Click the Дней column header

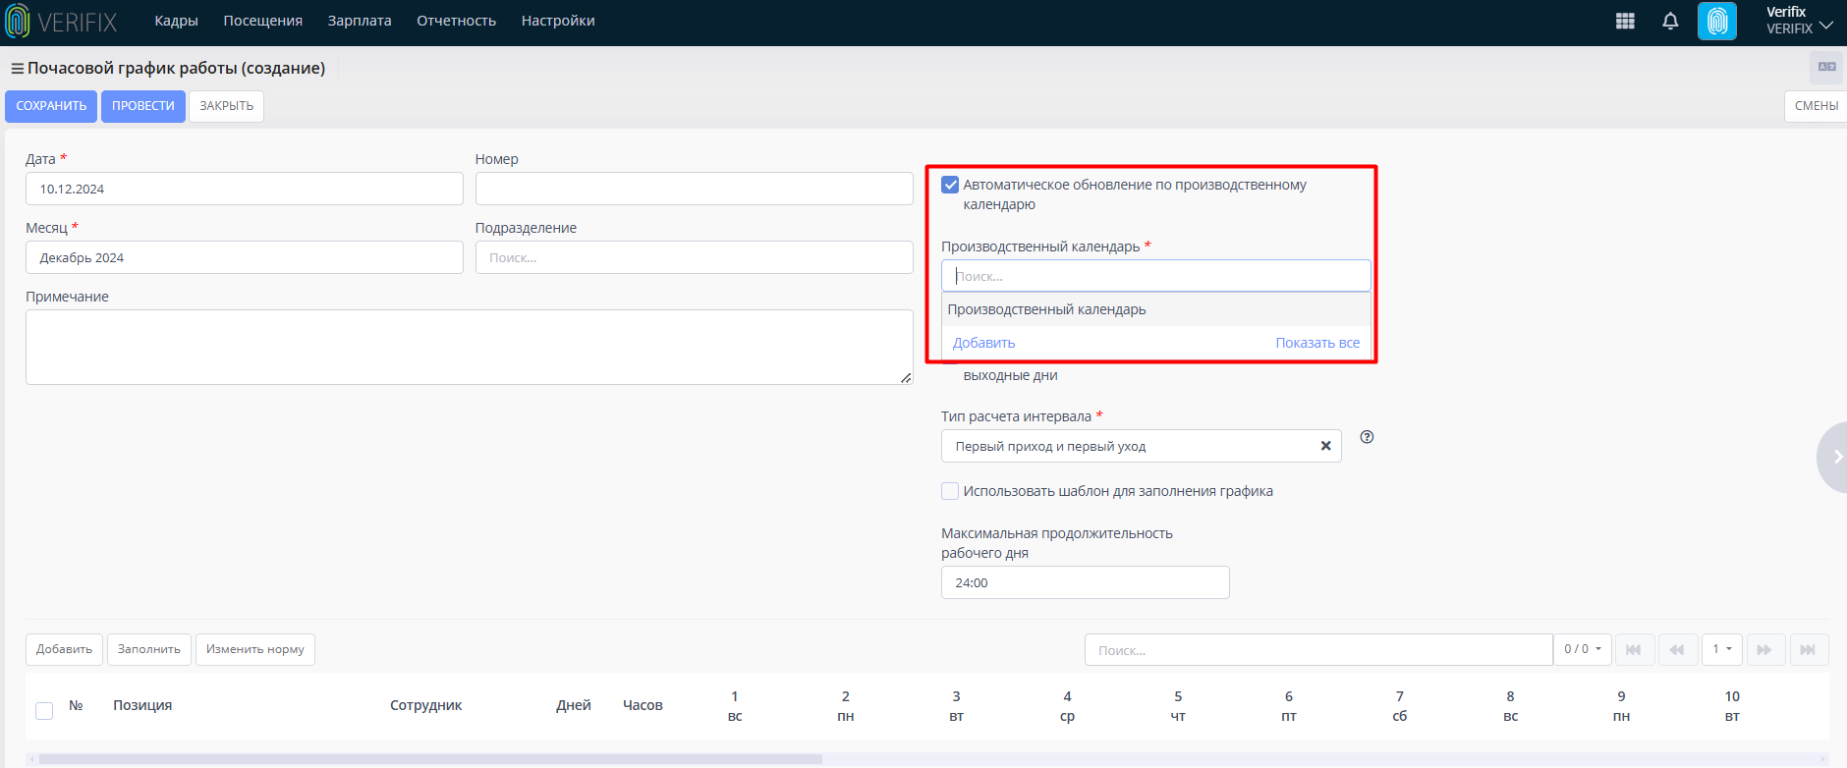pyautogui.click(x=574, y=705)
